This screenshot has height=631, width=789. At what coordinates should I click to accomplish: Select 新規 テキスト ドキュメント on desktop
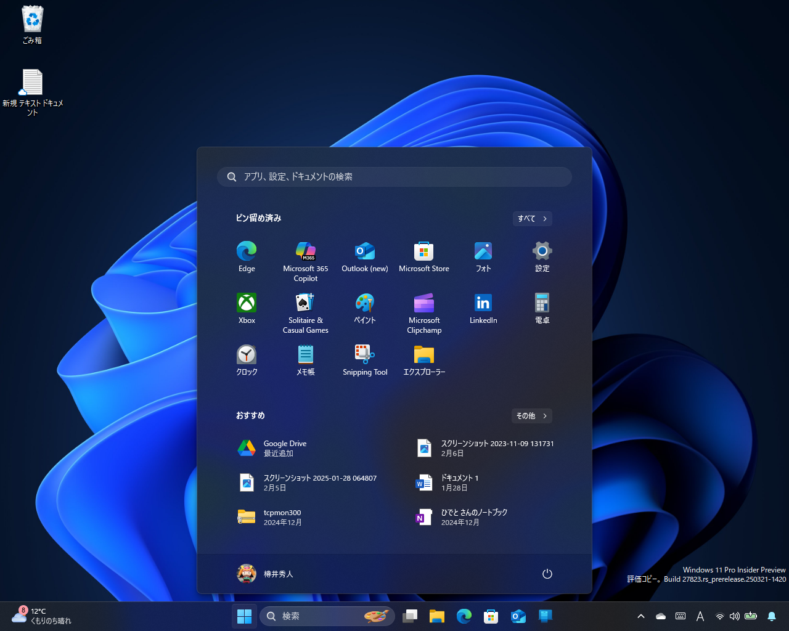point(33,92)
